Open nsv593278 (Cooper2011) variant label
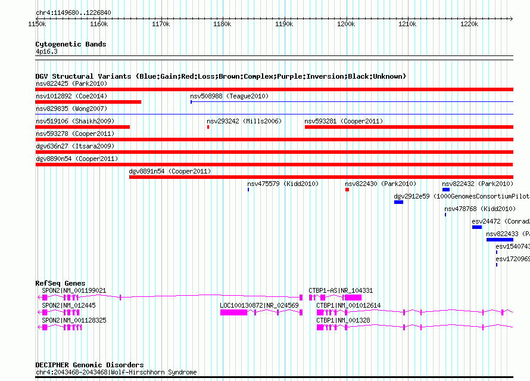Image resolution: width=530 pixels, height=381 pixels. [75, 134]
